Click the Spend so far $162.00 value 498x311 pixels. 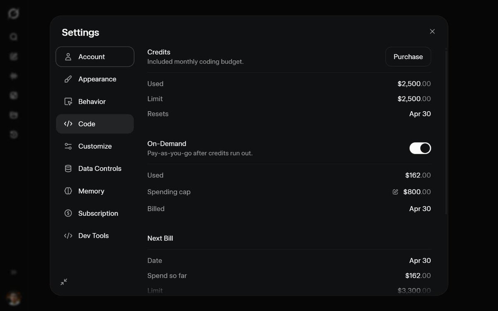[x=418, y=276]
